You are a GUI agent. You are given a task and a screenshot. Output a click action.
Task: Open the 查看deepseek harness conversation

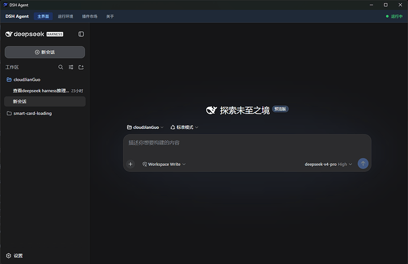click(45, 91)
